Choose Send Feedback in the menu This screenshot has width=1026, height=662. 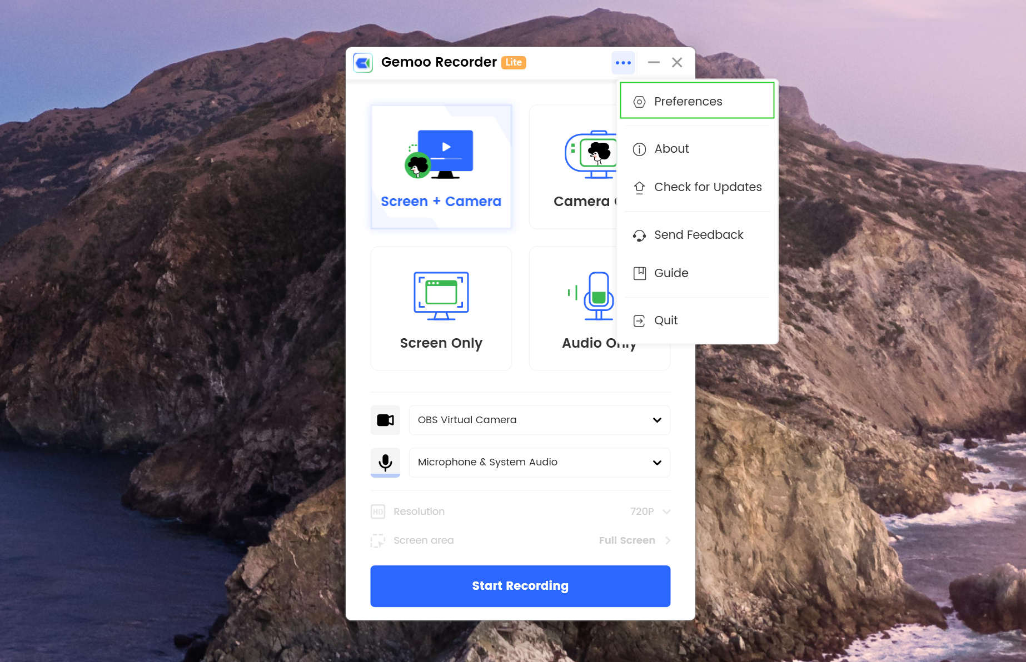(x=697, y=235)
